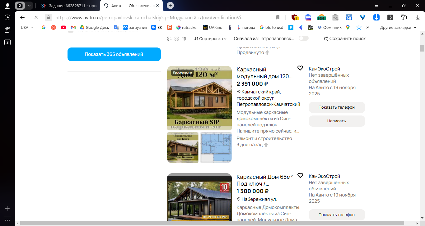Image resolution: width=425 pixels, height=226 pixels.
Task: Click the horizontal scrollbar at bottom
Action: 212,223
